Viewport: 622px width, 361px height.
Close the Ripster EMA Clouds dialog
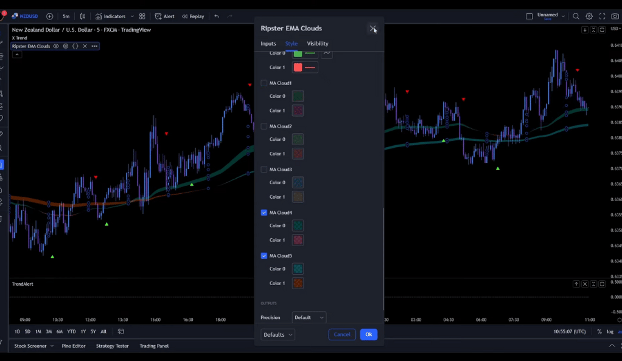click(373, 29)
